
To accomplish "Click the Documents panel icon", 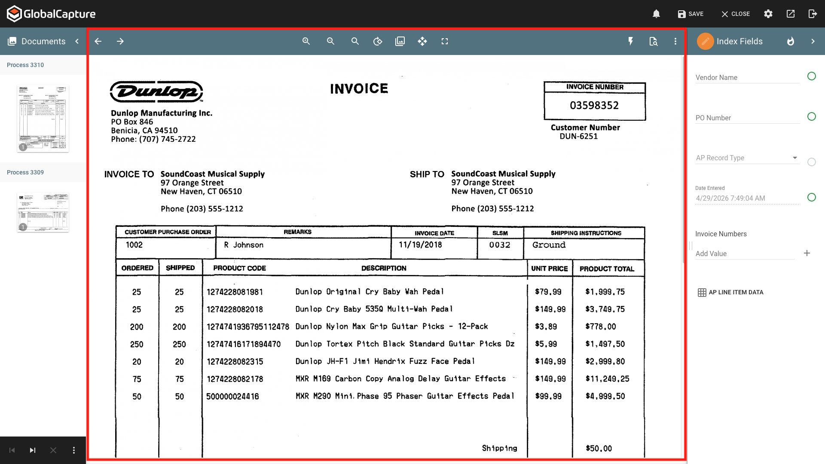I will coord(12,41).
